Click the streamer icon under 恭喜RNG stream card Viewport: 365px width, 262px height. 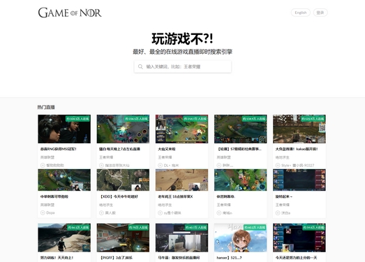(x=43, y=166)
